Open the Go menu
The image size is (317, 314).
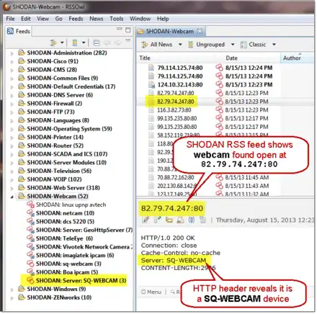point(59,19)
